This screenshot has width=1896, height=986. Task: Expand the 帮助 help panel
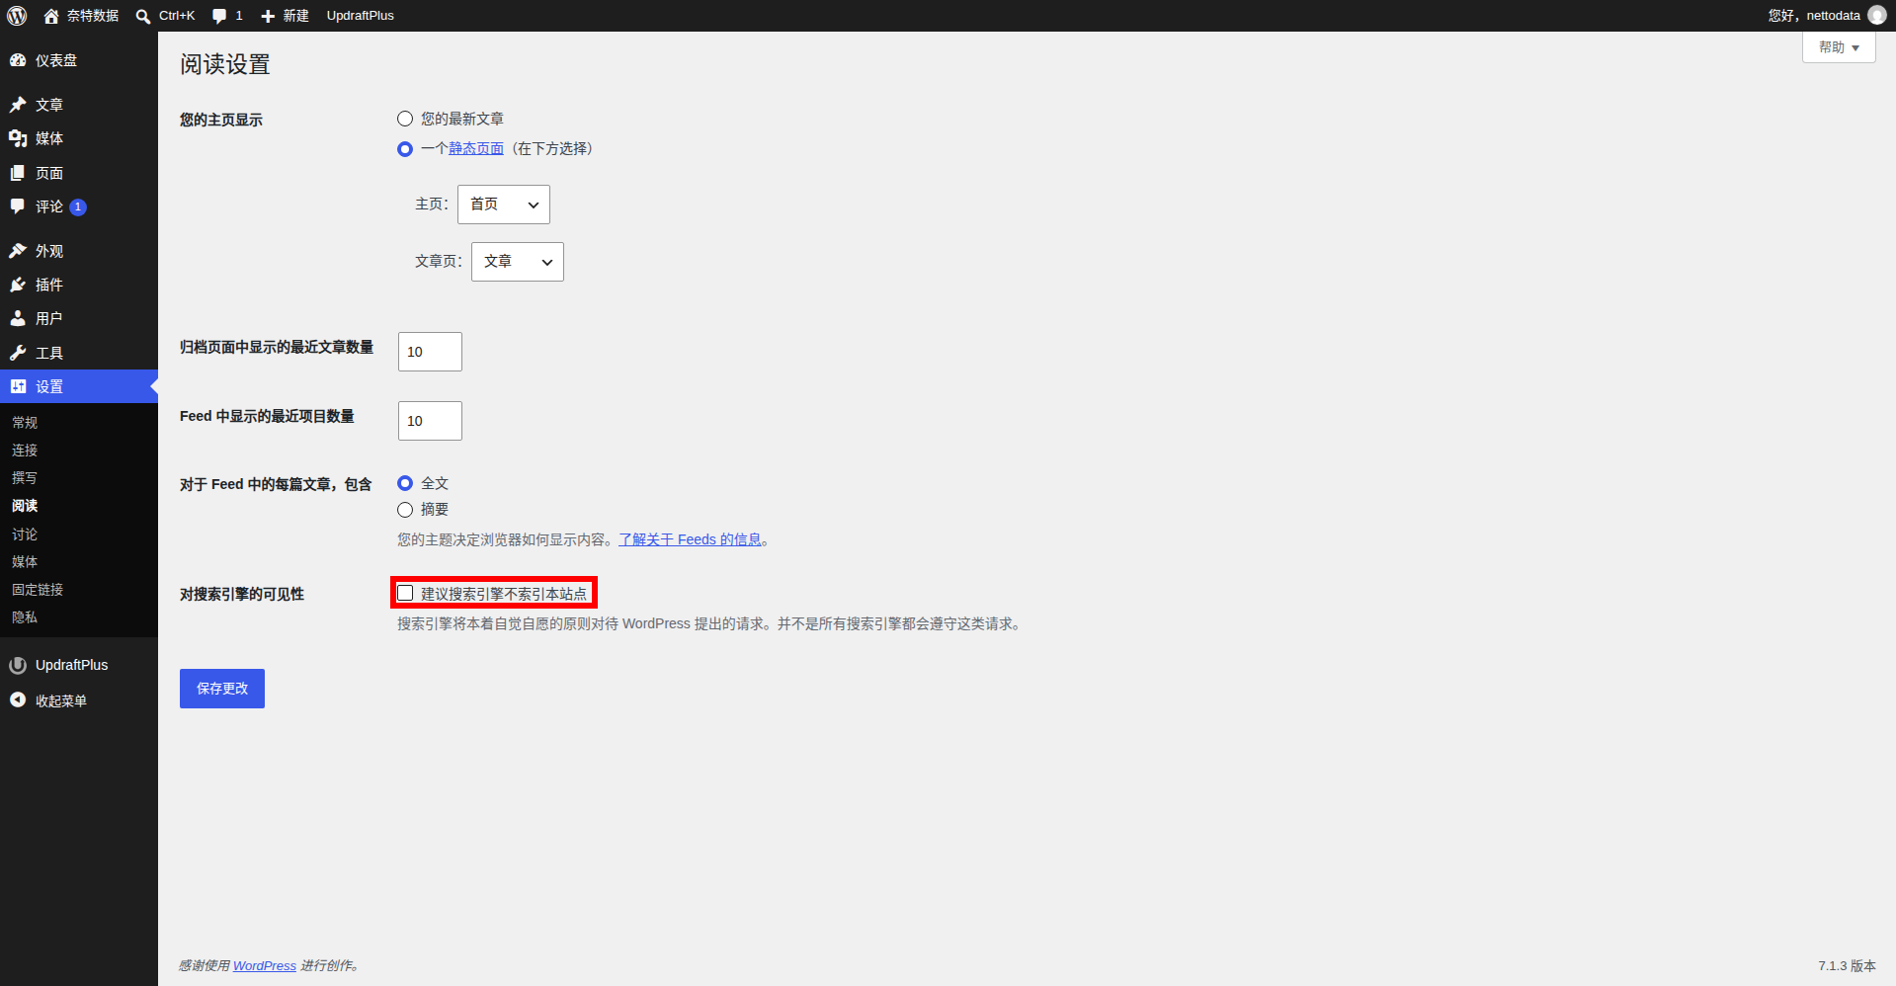[1839, 47]
